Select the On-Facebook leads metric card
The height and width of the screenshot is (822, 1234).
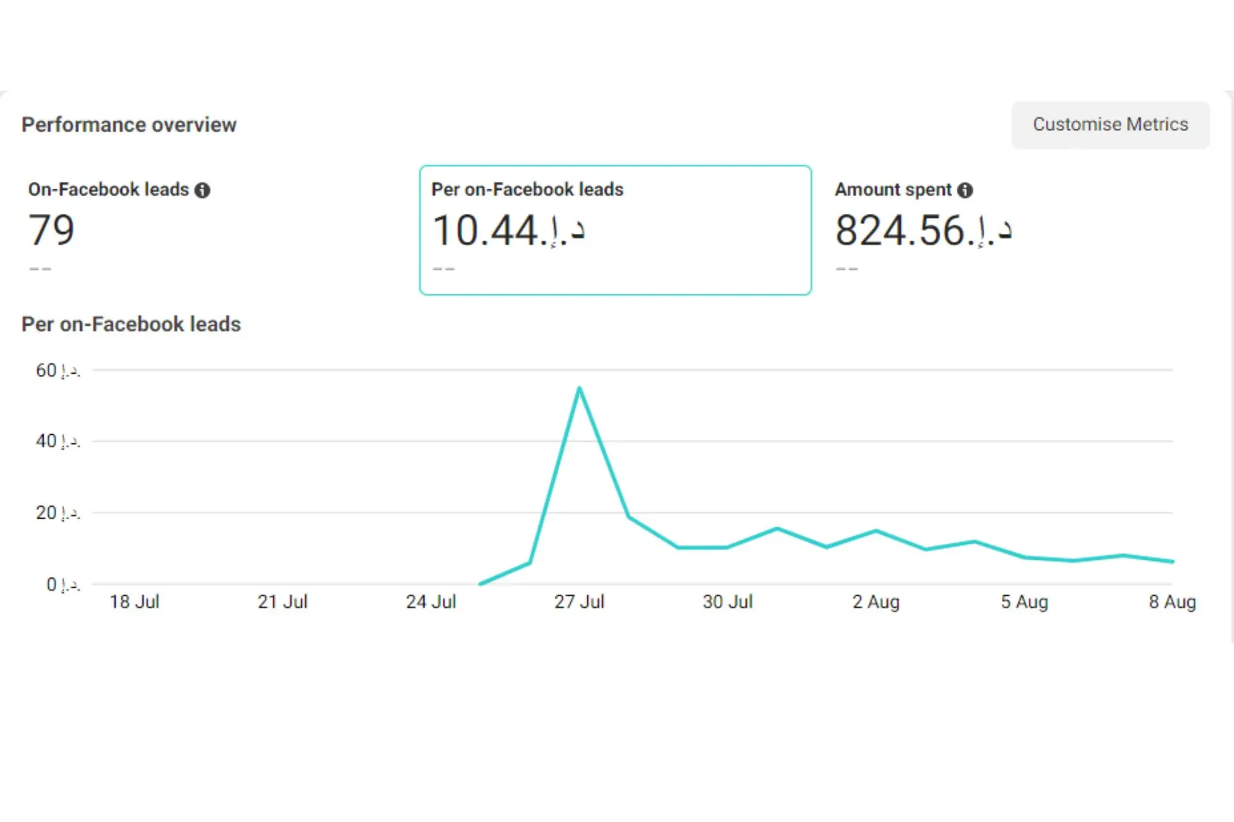(x=212, y=230)
